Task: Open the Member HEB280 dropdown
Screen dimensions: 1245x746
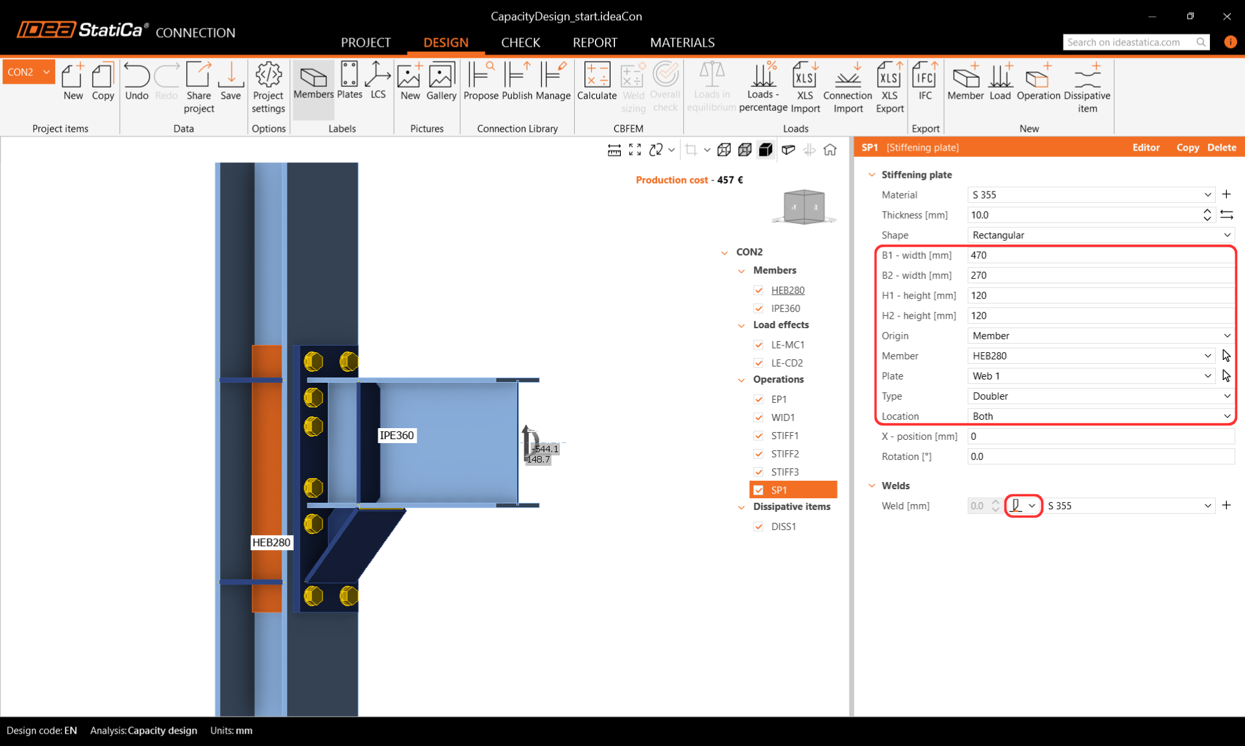Action: coord(1091,355)
